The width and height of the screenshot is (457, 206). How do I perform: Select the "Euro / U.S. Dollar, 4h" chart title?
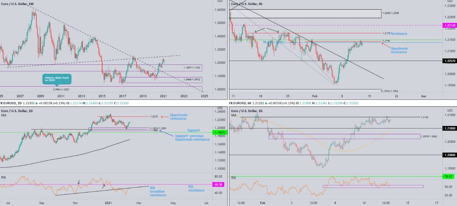pos(247,4)
